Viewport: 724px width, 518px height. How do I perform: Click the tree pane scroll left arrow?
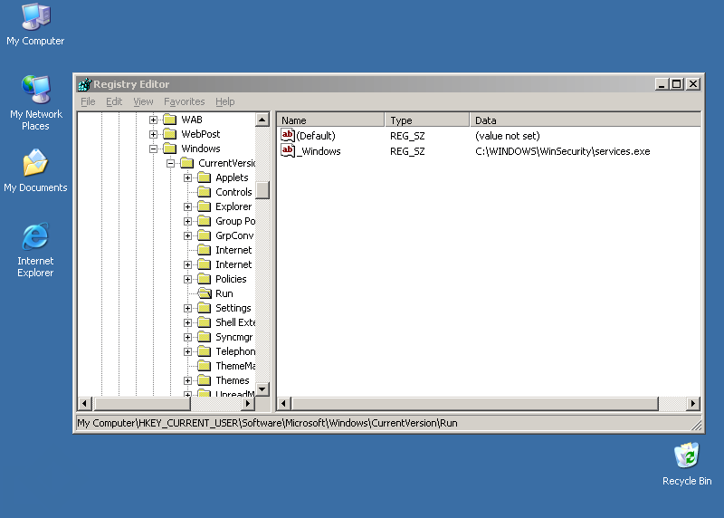(84, 403)
